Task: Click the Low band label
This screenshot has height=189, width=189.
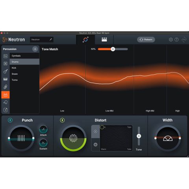Action: pos(62,111)
